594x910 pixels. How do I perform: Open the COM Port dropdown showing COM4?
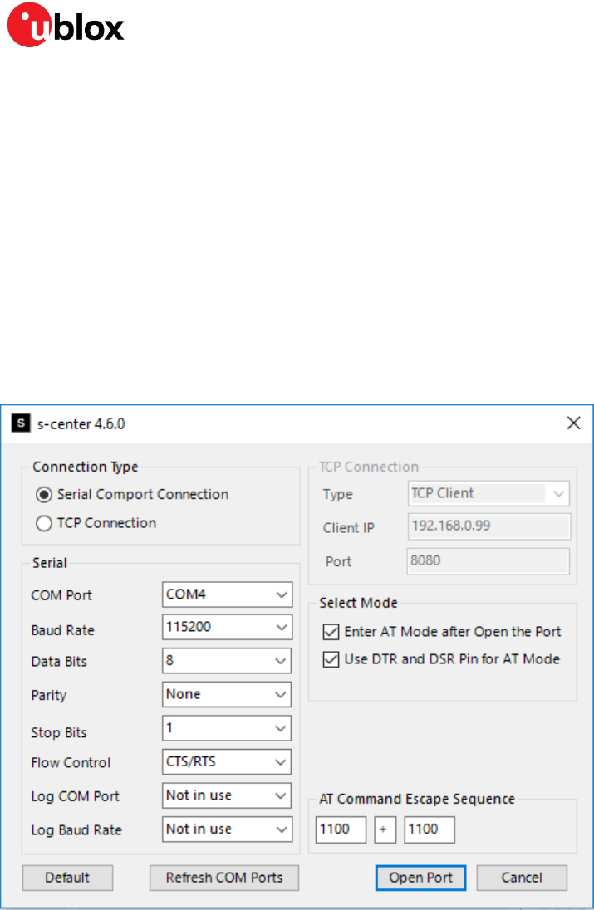[227, 594]
